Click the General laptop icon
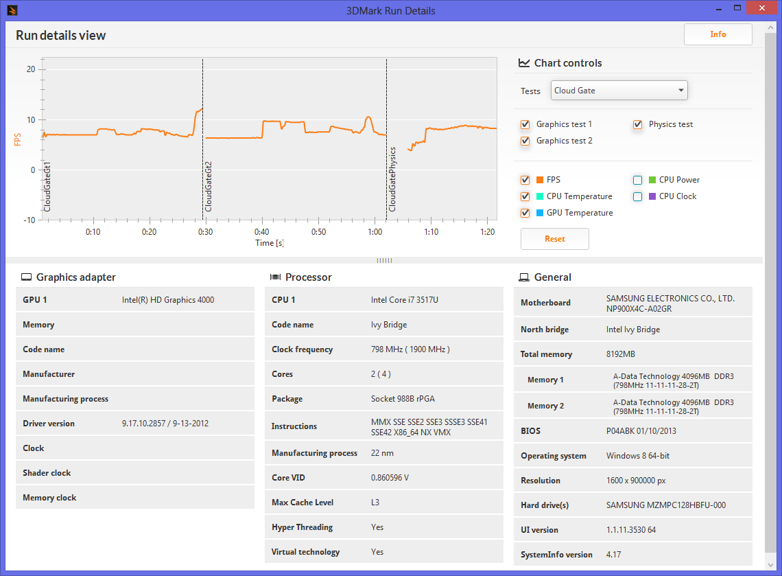 pos(524,277)
